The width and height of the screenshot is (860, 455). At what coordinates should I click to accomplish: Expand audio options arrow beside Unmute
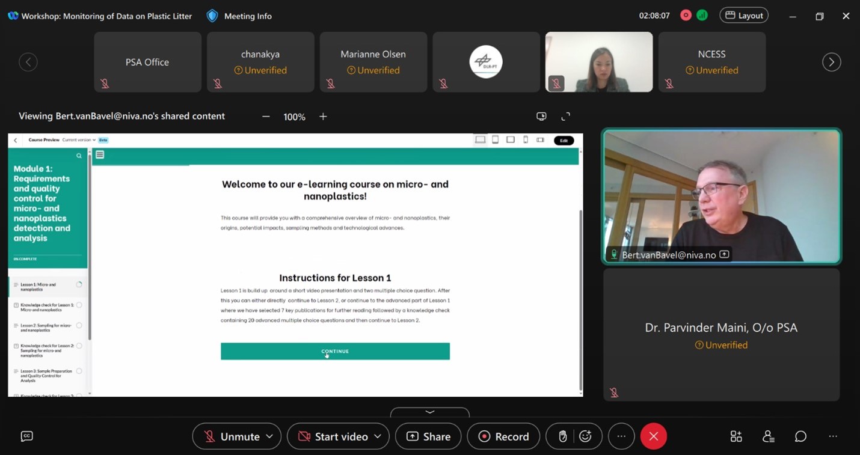click(x=269, y=436)
